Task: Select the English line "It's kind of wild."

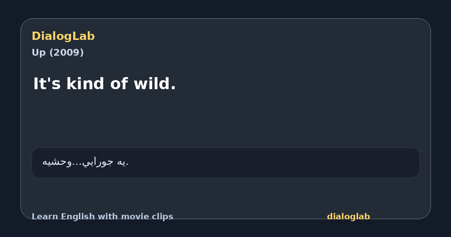Action: [104, 84]
